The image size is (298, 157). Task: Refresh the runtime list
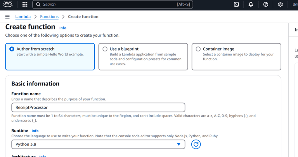[x=196, y=144]
